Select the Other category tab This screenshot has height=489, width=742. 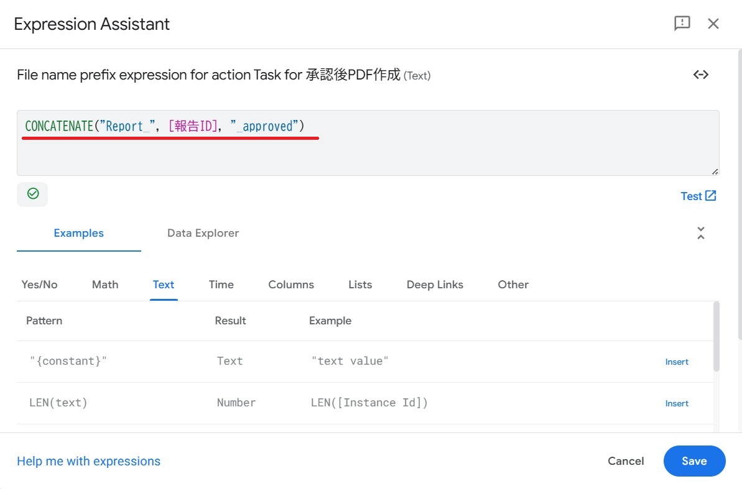point(513,285)
